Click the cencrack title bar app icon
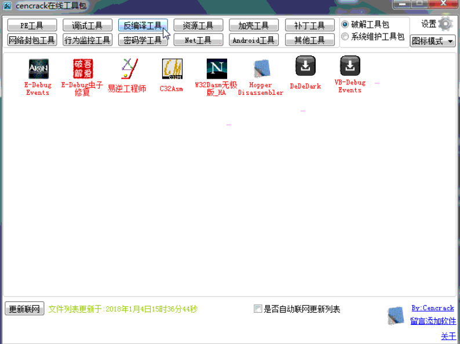 (x=7, y=6)
